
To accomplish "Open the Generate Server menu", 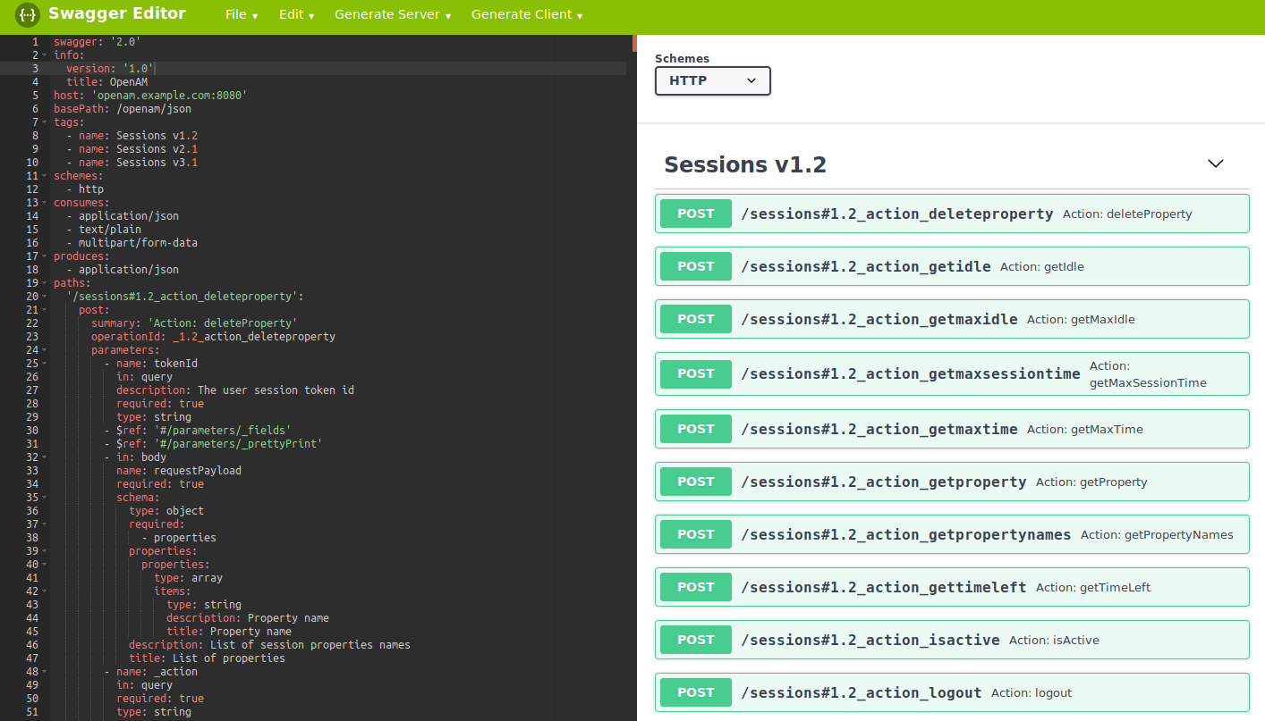I will tap(392, 15).
